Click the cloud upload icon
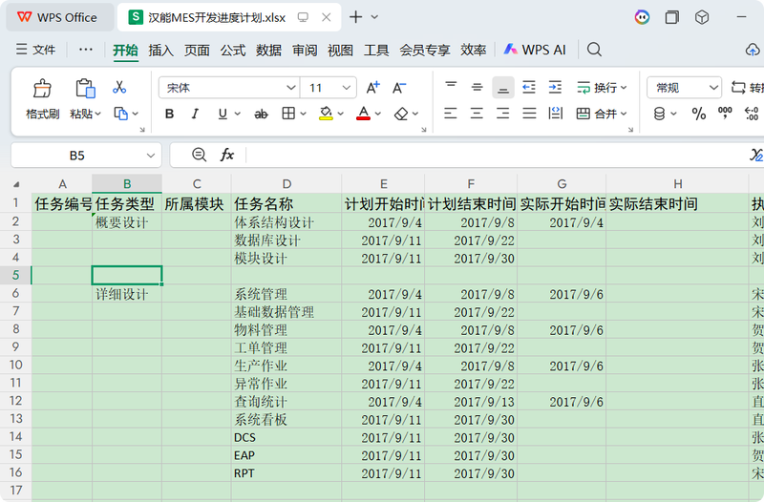 point(753,50)
